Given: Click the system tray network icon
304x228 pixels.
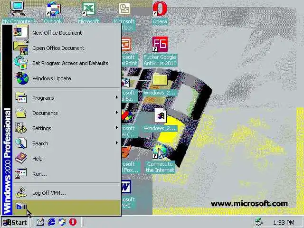Looking at the screenshot, I should click(259, 222).
